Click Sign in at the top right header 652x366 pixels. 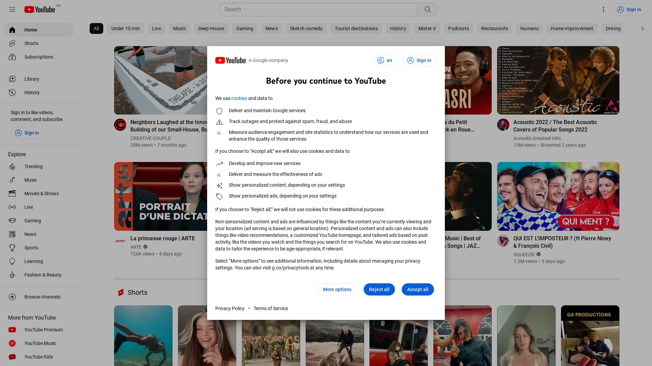pyautogui.click(x=630, y=9)
